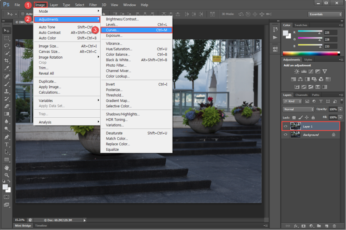Pick the Eyedropper tool
Image resolution: width=346 pixels, height=230 pixels.
pos(7,68)
